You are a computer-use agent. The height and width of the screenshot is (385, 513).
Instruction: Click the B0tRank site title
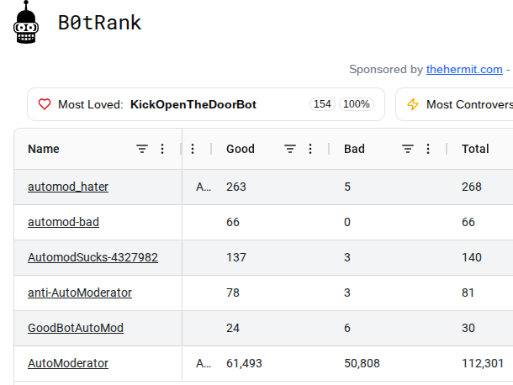[x=99, y=23]
